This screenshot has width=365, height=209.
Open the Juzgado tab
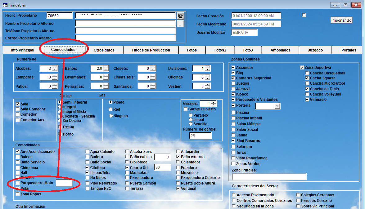pyautogui.click(x=315, y=50)
